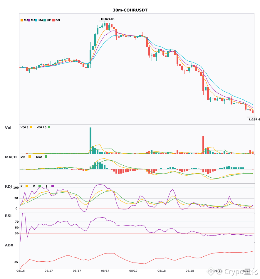Click the 0 value on KDJ axis
The image size is (260, 279).
coord(16,209)
